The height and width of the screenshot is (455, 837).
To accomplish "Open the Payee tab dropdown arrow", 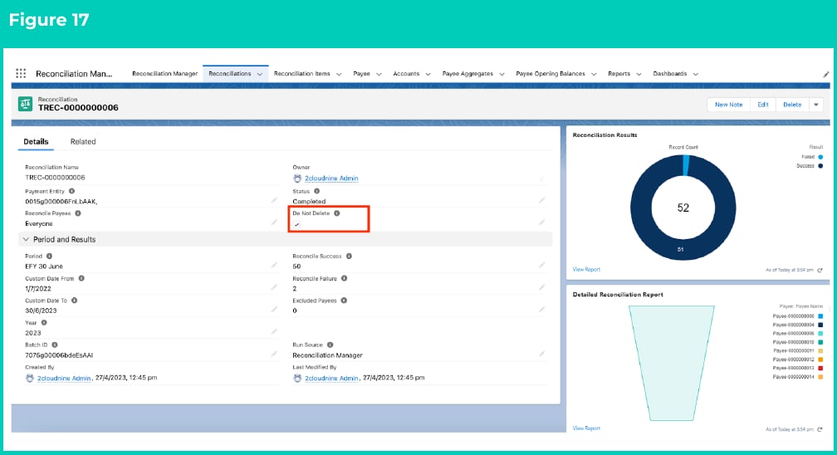I will [379, 74].
